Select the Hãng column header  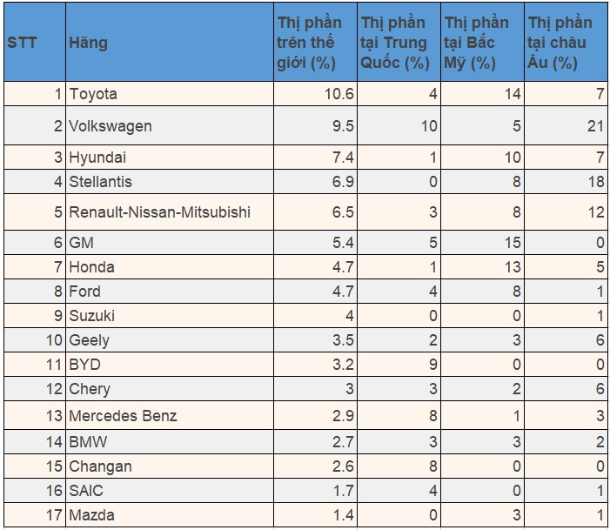[x=170, y=42]
